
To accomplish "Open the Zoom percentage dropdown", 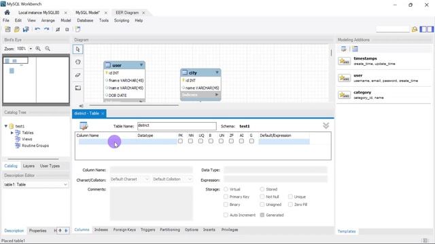I will pos(31,49).
